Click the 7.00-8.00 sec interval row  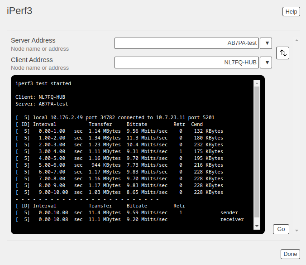(x=119, y=178)
